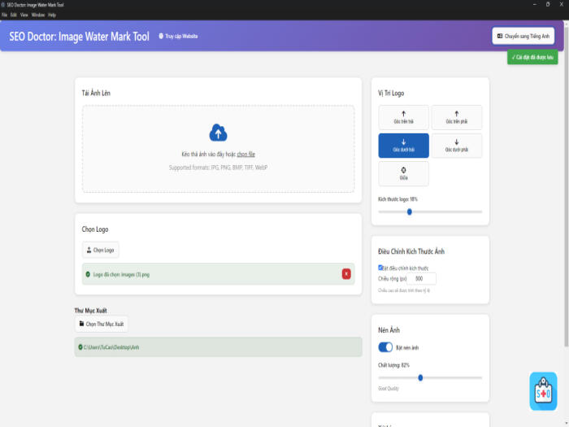Image resolution: width=569 pixels, height=427 pixels.
Task: Uncheck 'Bật điều chỉnh kích thước' checkbox
Action: (380, 268)
